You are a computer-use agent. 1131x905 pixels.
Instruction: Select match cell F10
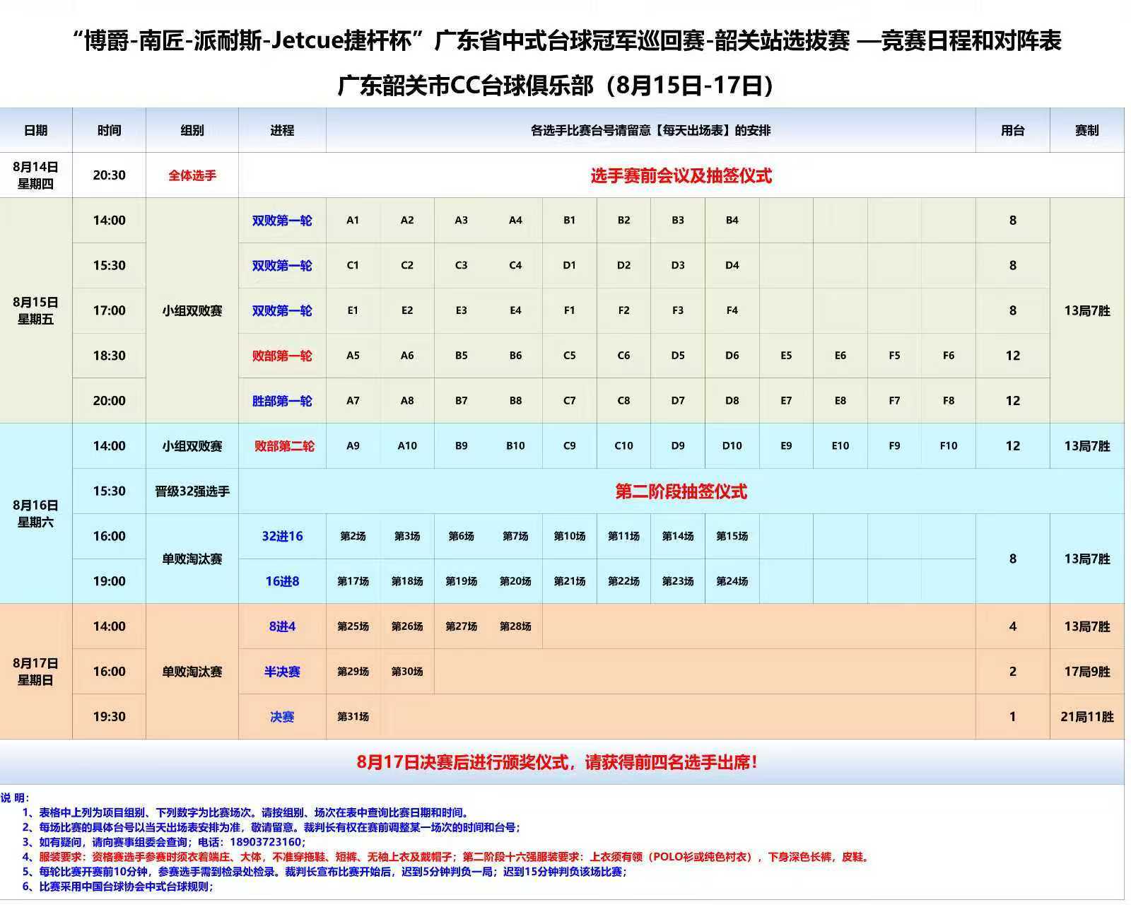pos(948,446)
